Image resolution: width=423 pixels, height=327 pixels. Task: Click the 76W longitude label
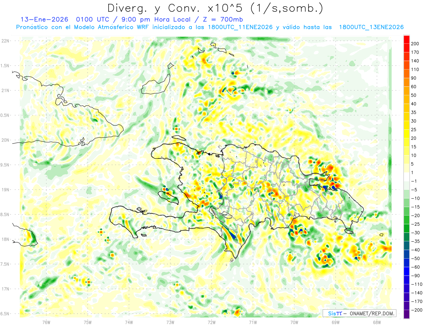46,322
